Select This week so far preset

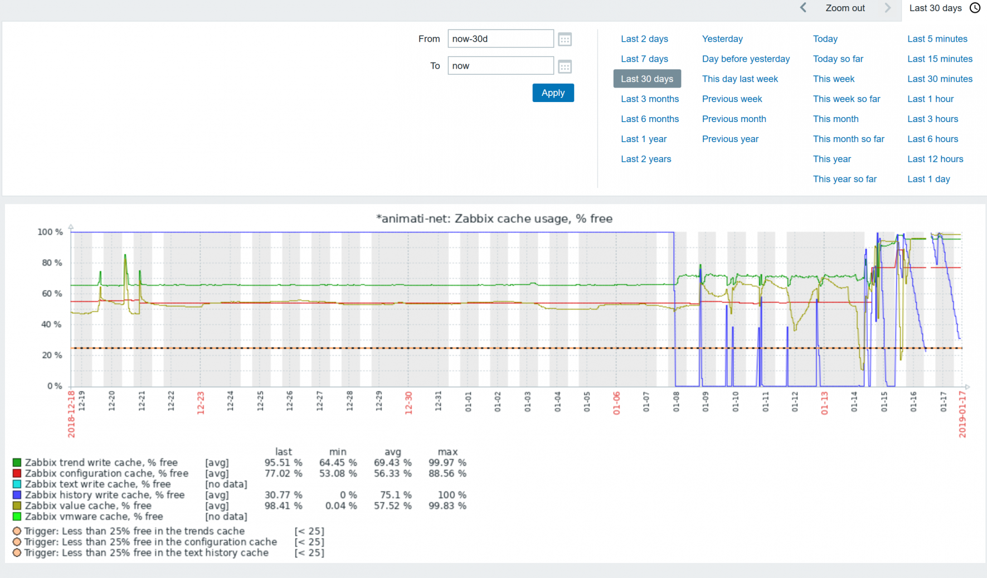(x=846, y=99)
